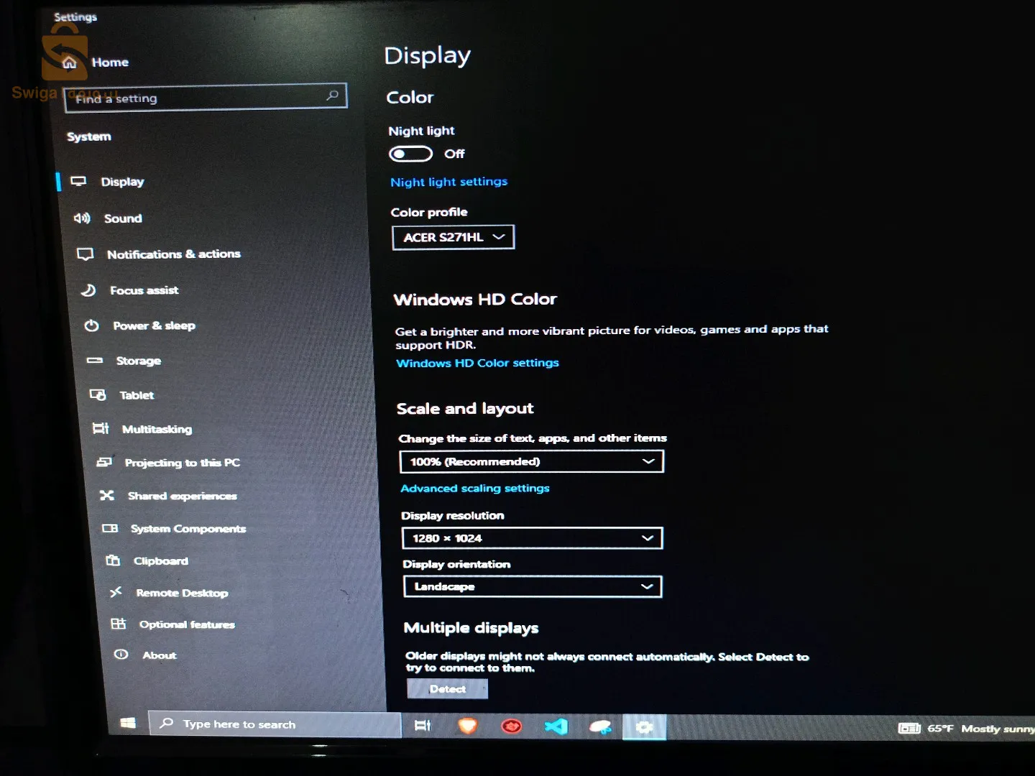Expand the Display orientation dropdown
1035x776 pixels.
tap(532, 586)
